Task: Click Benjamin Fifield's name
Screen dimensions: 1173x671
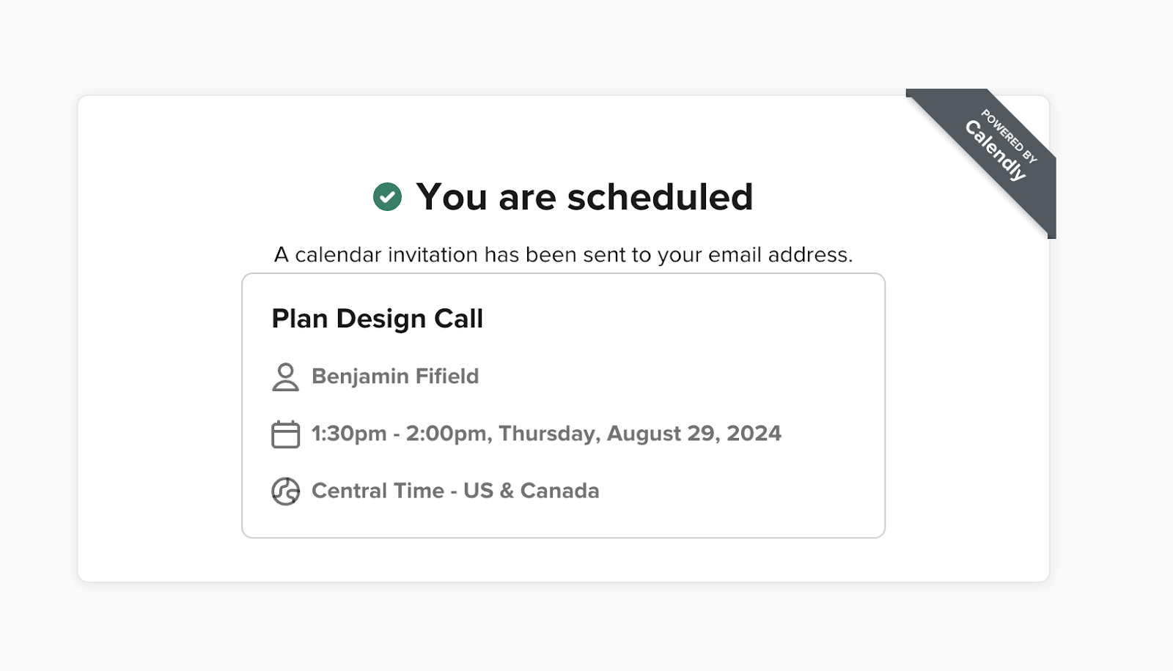Action: 395,377
